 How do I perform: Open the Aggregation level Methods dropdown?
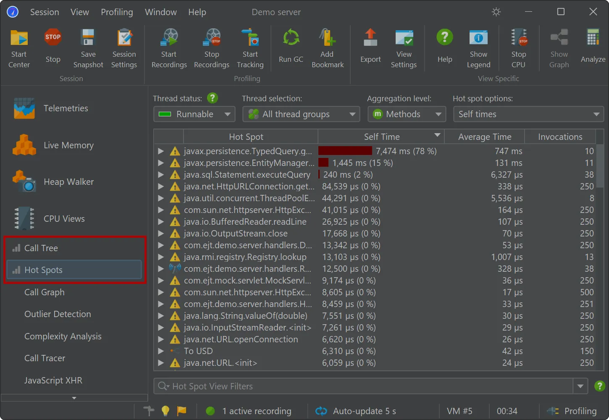[407, 114]
